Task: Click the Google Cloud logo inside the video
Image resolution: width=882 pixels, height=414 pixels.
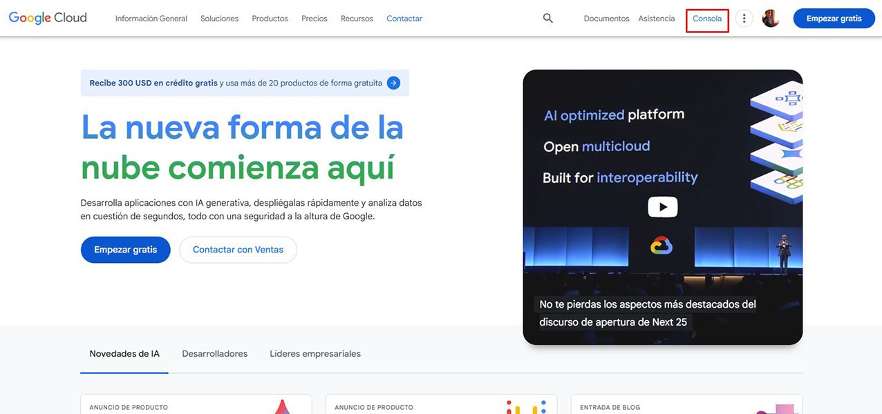Action: [662, 245]
